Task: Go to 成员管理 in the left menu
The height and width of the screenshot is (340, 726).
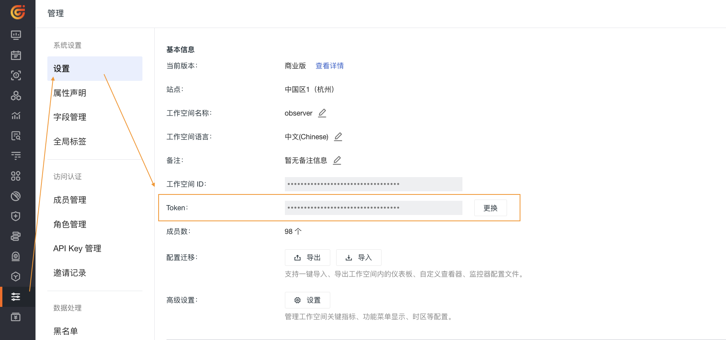Action: pyautogui.click(x=70, y=200)
